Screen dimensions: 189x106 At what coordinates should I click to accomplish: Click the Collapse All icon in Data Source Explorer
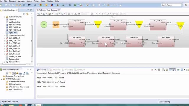7,73
